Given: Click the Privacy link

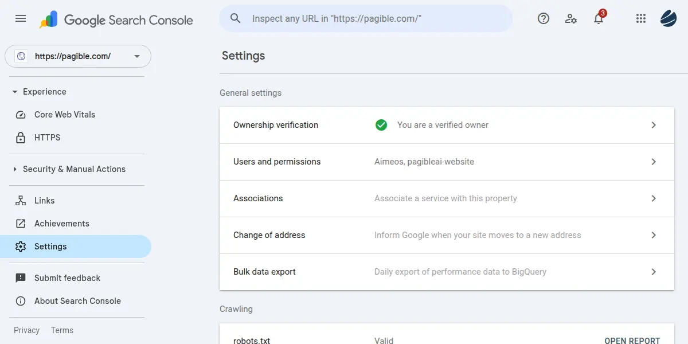Looking at the screenshot, I should (x=26, y=330).
